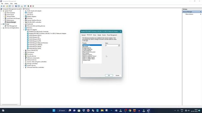Click the green update driver toolbar icon

pos(28,6)
